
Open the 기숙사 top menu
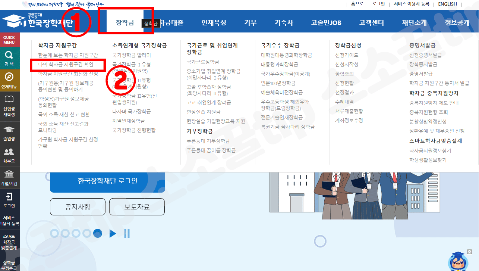(x=284, y=22)
